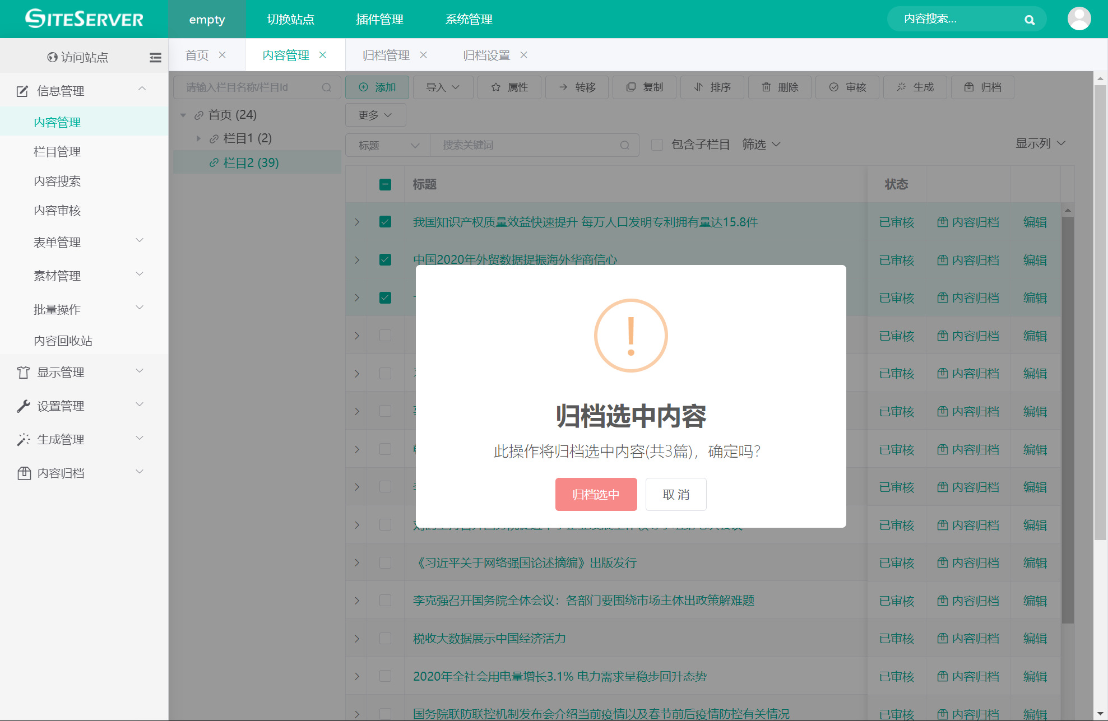Switch to the 归档设置 tab

(486, 55)
